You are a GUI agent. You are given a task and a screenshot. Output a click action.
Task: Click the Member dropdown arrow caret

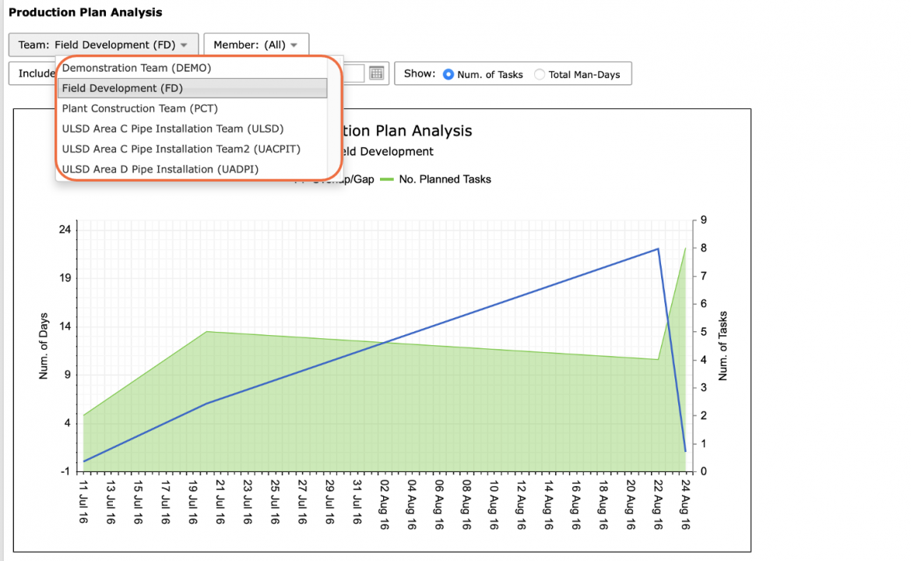pos(294,45)
